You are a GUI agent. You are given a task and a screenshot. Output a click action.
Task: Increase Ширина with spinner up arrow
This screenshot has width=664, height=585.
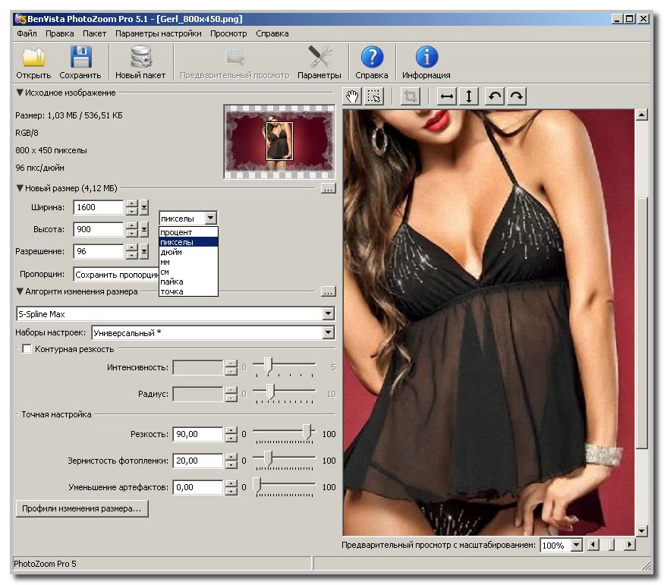[x=132, y=204]
